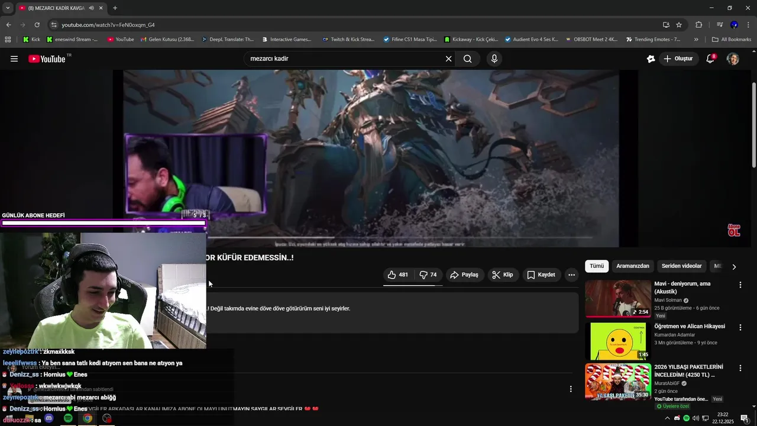The width and height of the screenshot is (757, 426).
Task: Open the Kick bookmark
Action: (32, 40)
